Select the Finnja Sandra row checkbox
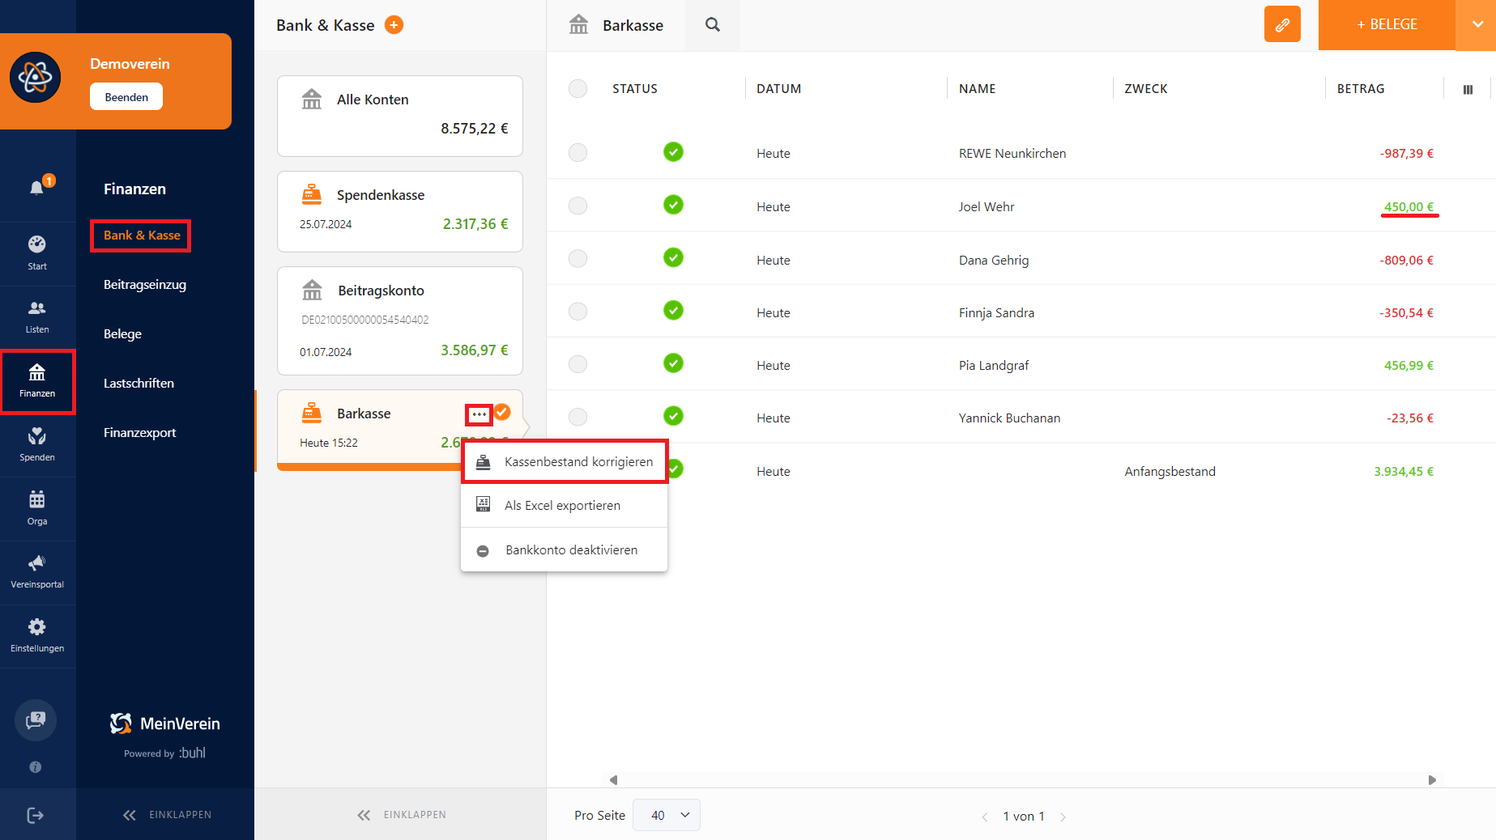 click(578, 312)
